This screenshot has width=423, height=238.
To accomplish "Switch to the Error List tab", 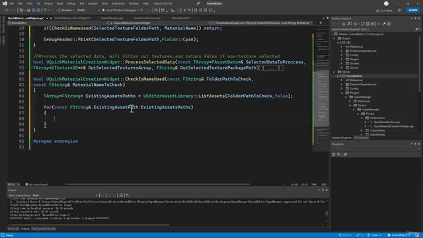I will coord(13,229).
